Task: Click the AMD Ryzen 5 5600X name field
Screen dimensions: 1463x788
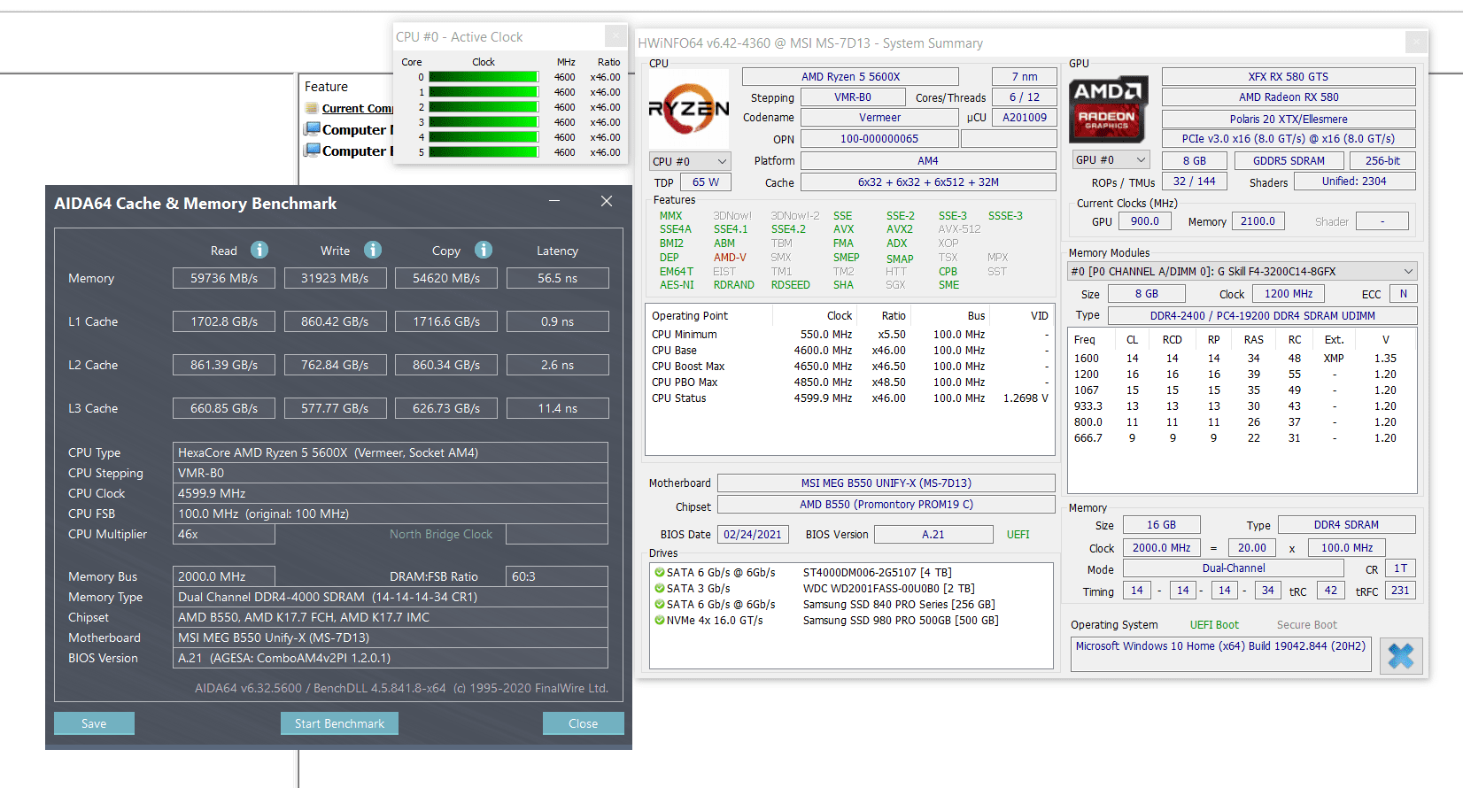Action: point(850,77)
